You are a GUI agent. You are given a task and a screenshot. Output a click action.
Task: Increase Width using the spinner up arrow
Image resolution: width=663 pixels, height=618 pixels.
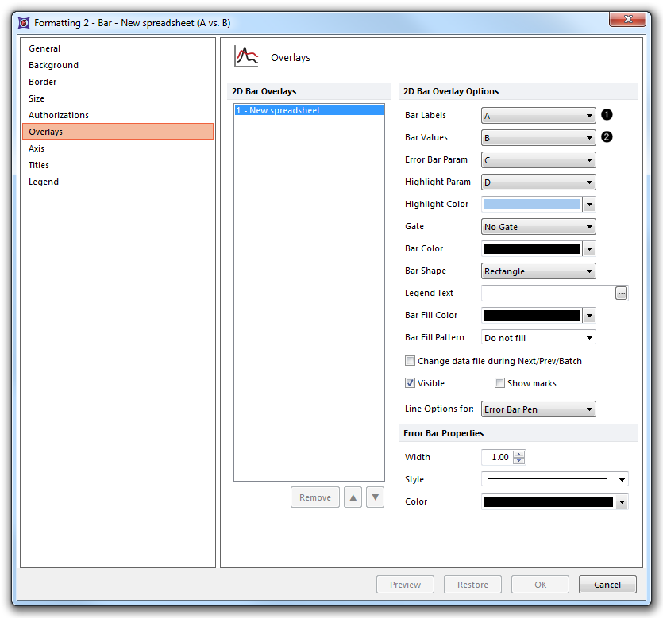click(519, 454)
